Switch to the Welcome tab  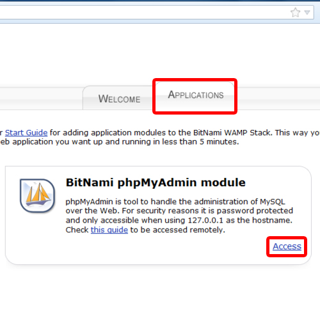[x=119, y=99]
